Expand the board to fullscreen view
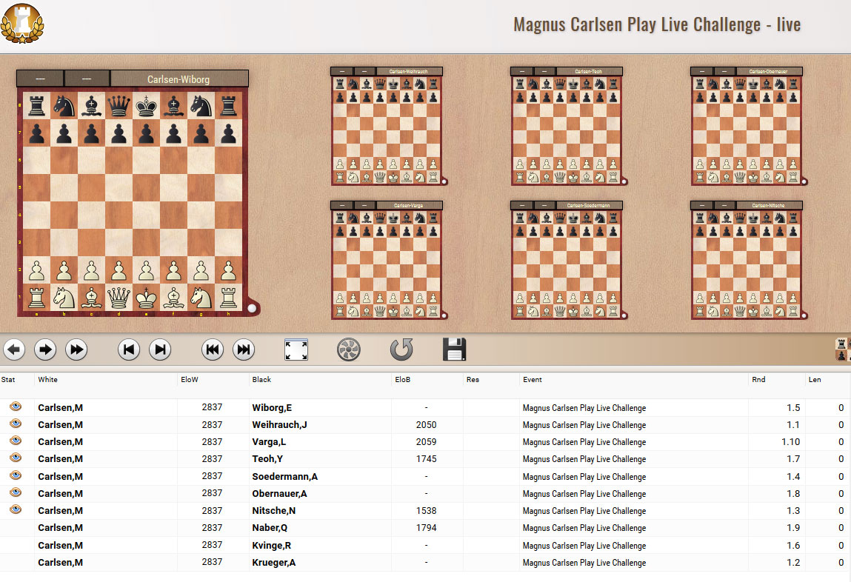 tap(296, 349)
